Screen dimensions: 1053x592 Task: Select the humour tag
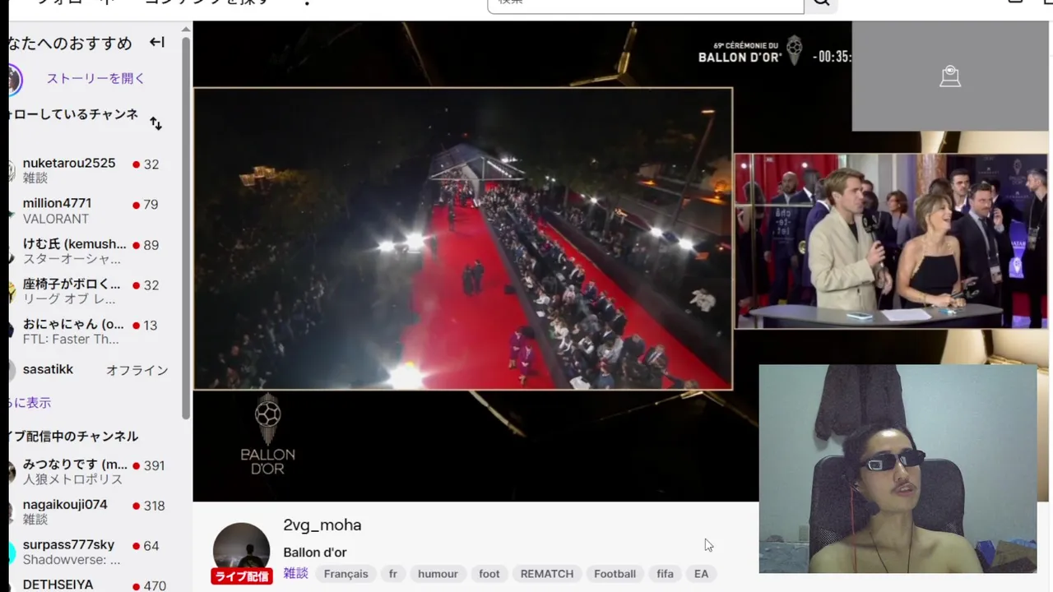pos(438,574)
